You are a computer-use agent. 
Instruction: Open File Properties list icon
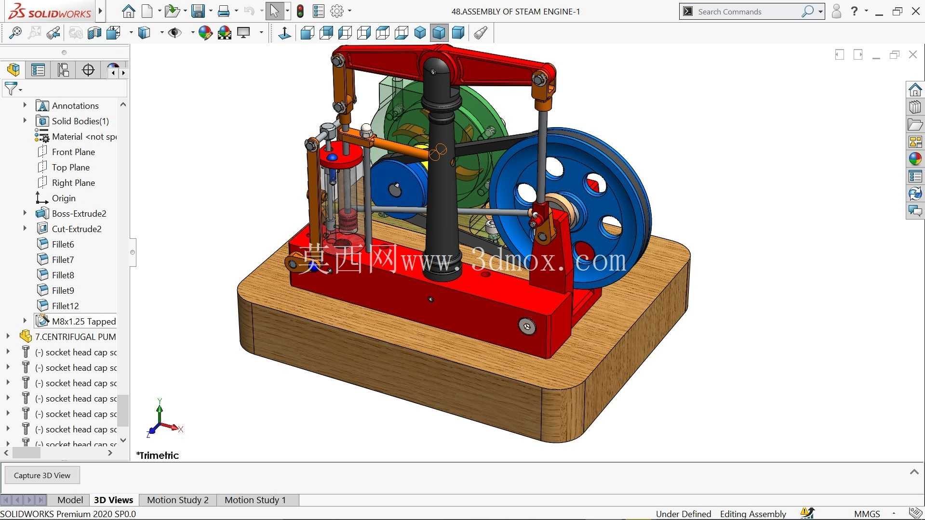pos(318,11)
